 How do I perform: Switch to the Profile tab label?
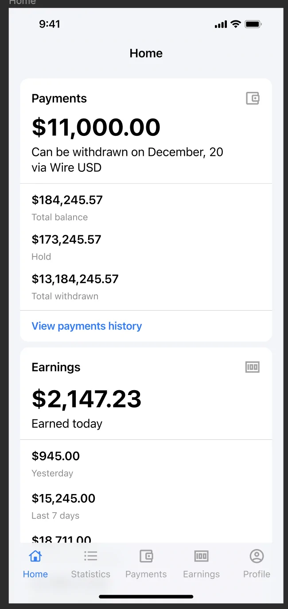click(257, 574)
